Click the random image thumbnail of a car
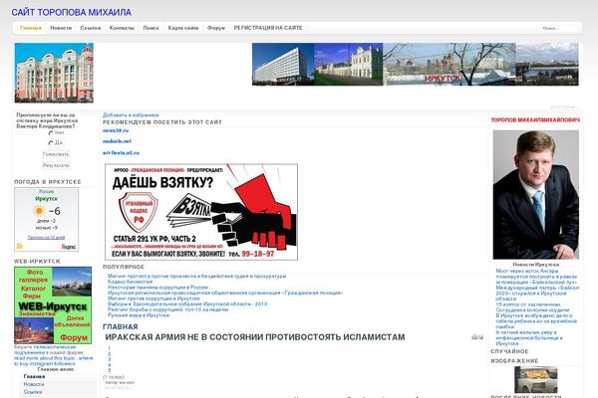Viewport: 598px width, 398px height. 535,380
